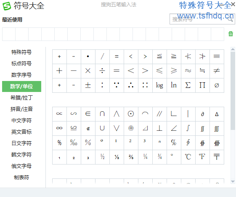
Task: Click the symbol search input field
Action: [202, 19]
